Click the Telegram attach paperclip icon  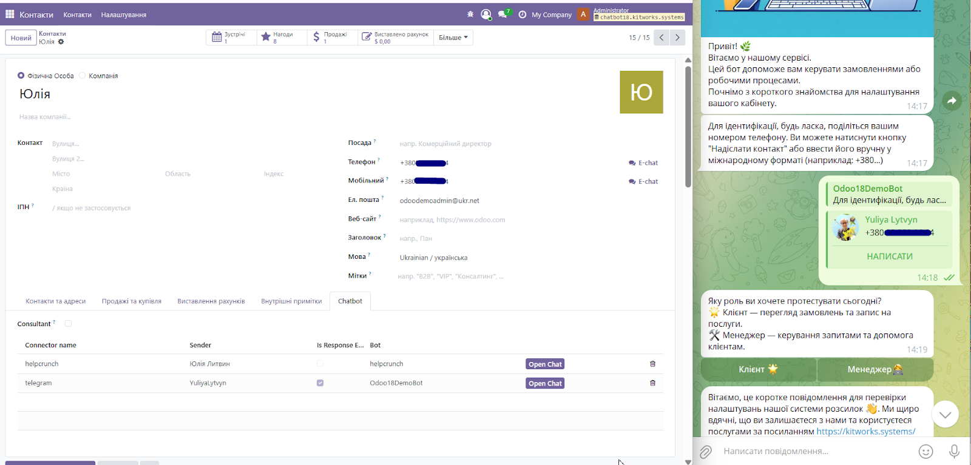pyautogui.click(x=705, y=451)
